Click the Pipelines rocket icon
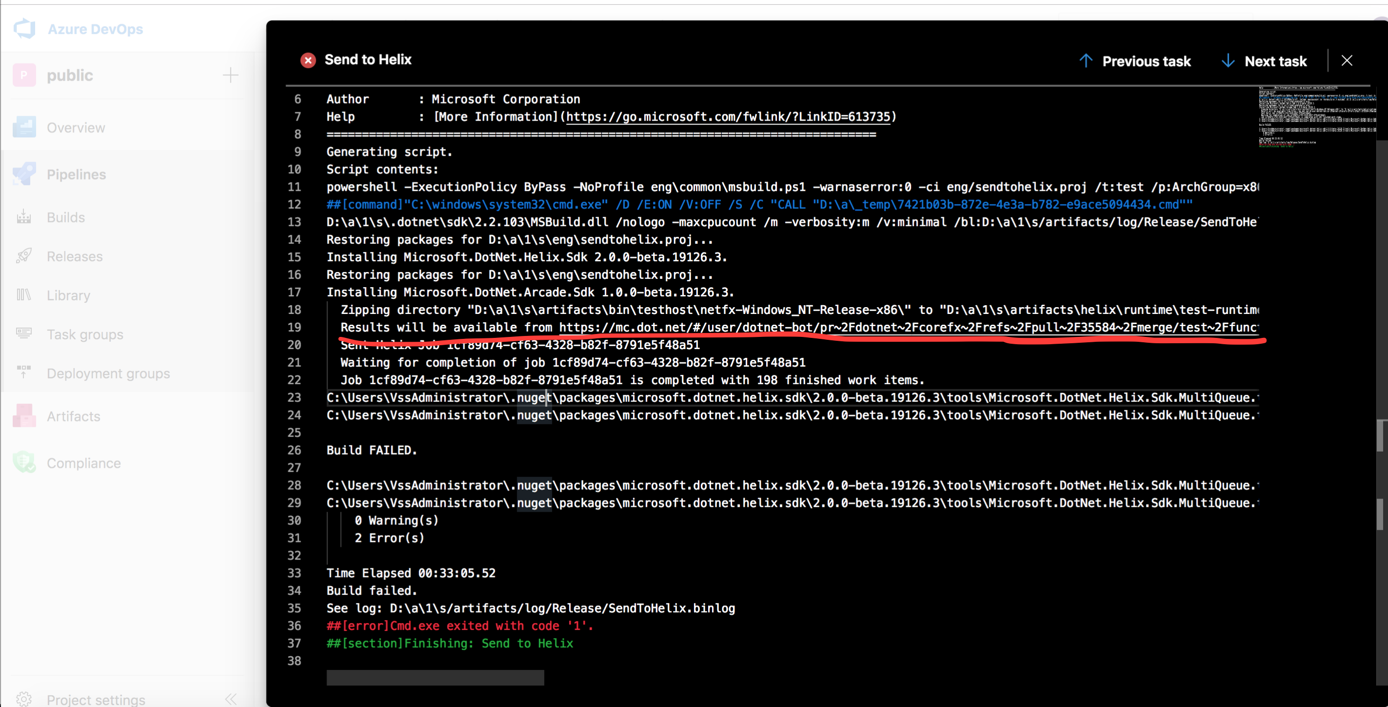The height and width of the screenshot is (707, 1388). (x=24, y=174)
